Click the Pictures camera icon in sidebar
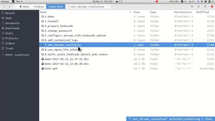 coord(3,38)
